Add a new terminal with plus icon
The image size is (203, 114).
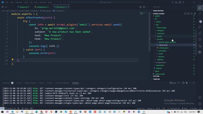pyautogui.click(x=178, y=83)
